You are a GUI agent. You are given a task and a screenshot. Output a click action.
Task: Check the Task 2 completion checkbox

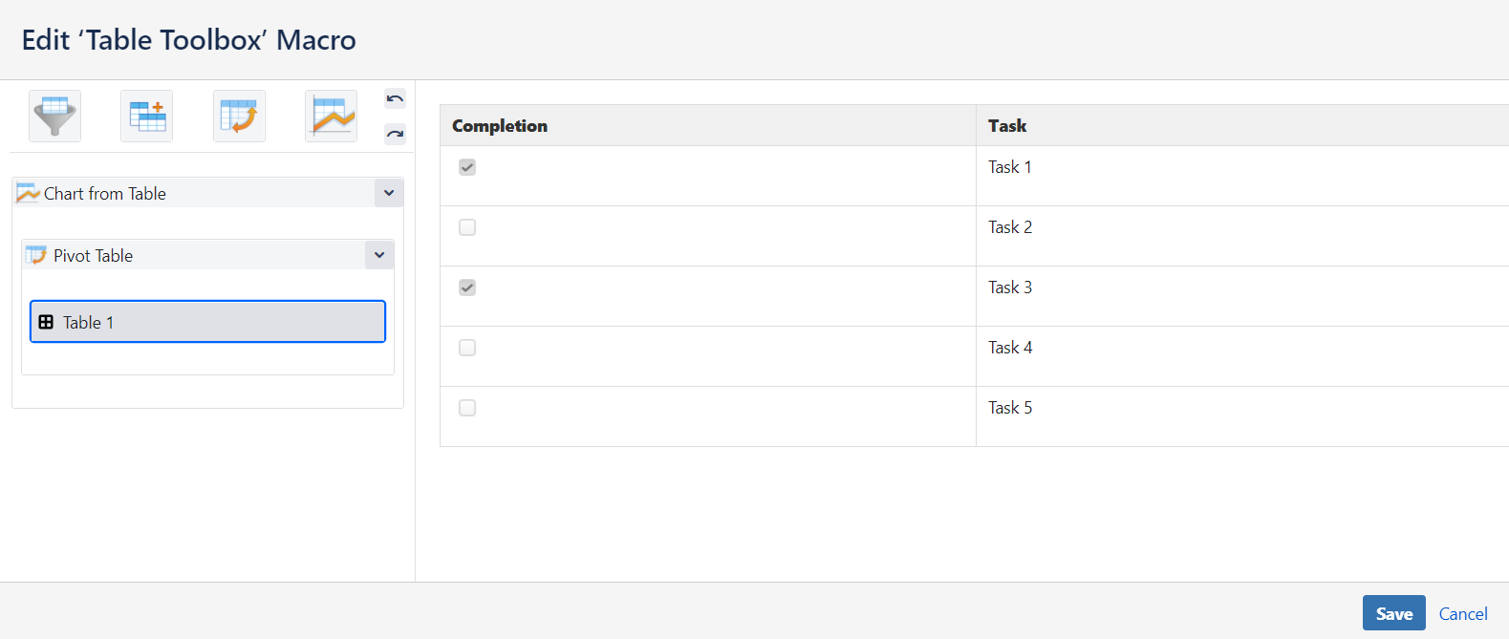point(466,226)
